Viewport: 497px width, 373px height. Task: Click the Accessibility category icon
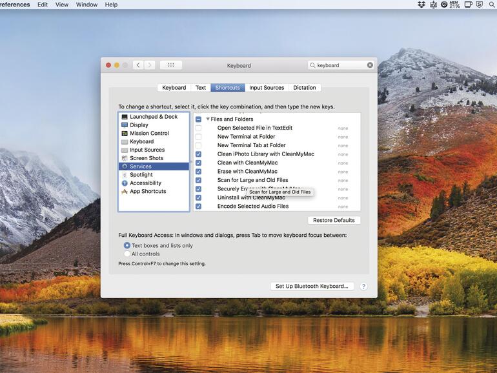[125, 183]
